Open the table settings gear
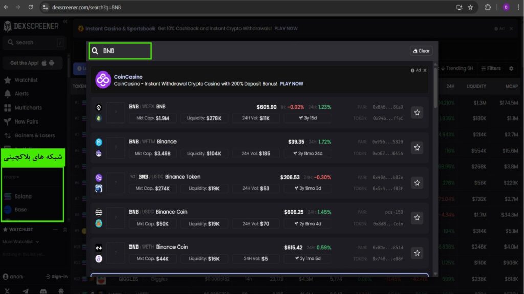524x294 pixels. click(x=511, y=68)
